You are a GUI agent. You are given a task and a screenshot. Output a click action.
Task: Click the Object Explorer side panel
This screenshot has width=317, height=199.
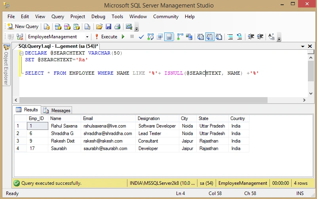tap(6, 65)
